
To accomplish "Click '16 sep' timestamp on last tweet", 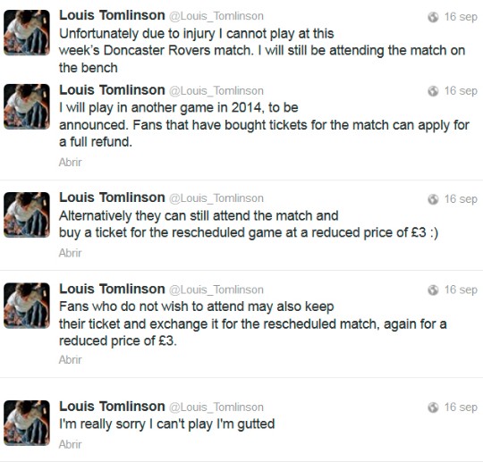I will pyautogui.click(x=461, y=407).
